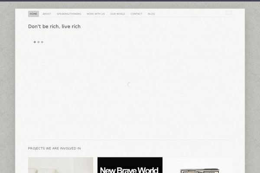Switch to the second slider dot
The width and height of the screenshot is (260, 173).
pos(39,42)
